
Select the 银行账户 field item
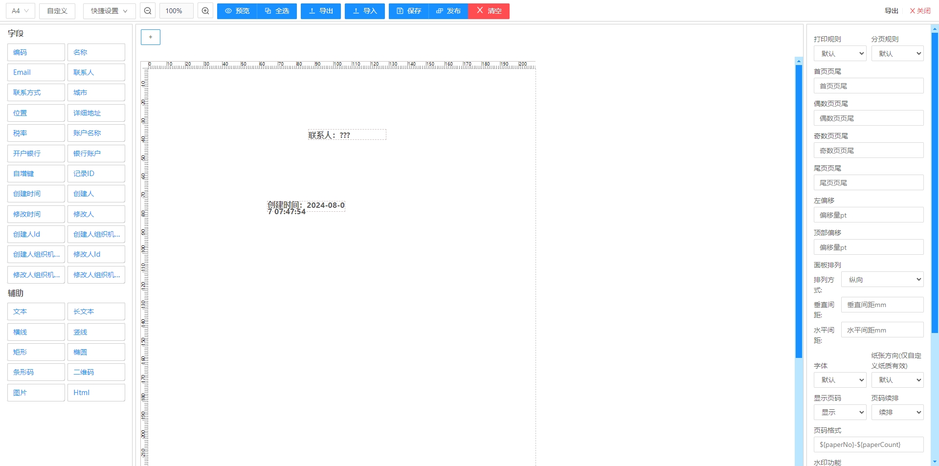(x=96, y=154)
